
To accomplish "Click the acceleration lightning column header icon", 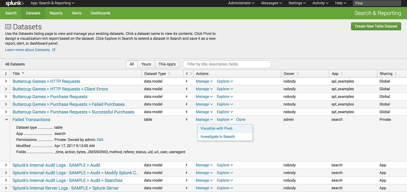I will pos(187,74).
